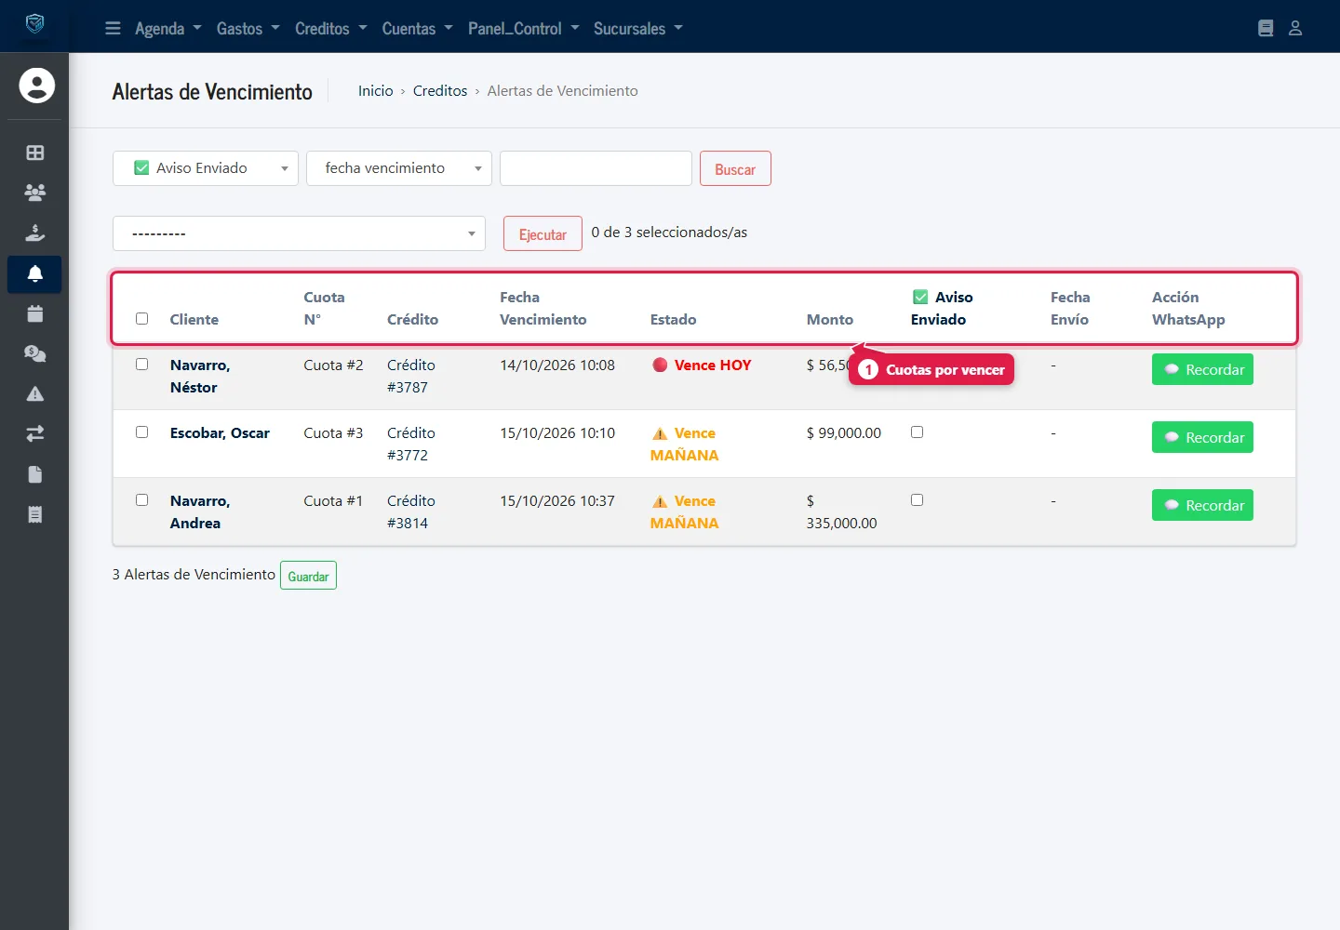Open the bulk action dropdown with dashes
1340x930 pixels.
[x=299, y=233]
